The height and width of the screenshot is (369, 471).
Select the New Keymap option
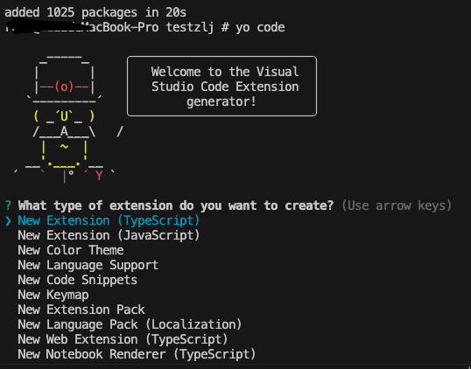tap(53, 295)
